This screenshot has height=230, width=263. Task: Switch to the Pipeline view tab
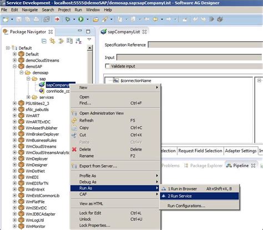pos(241,166)
